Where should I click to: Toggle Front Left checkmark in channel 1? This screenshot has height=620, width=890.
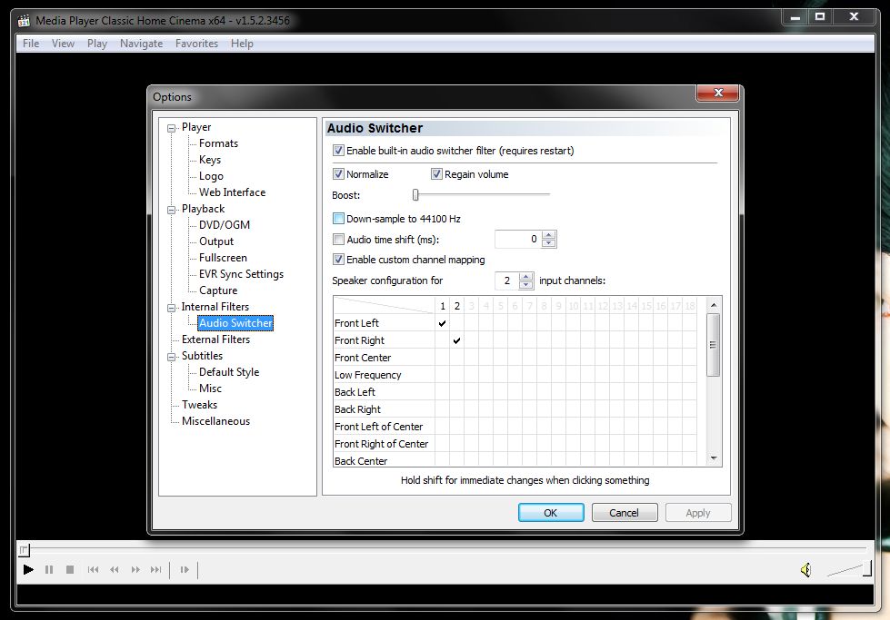tap(442, 323)
